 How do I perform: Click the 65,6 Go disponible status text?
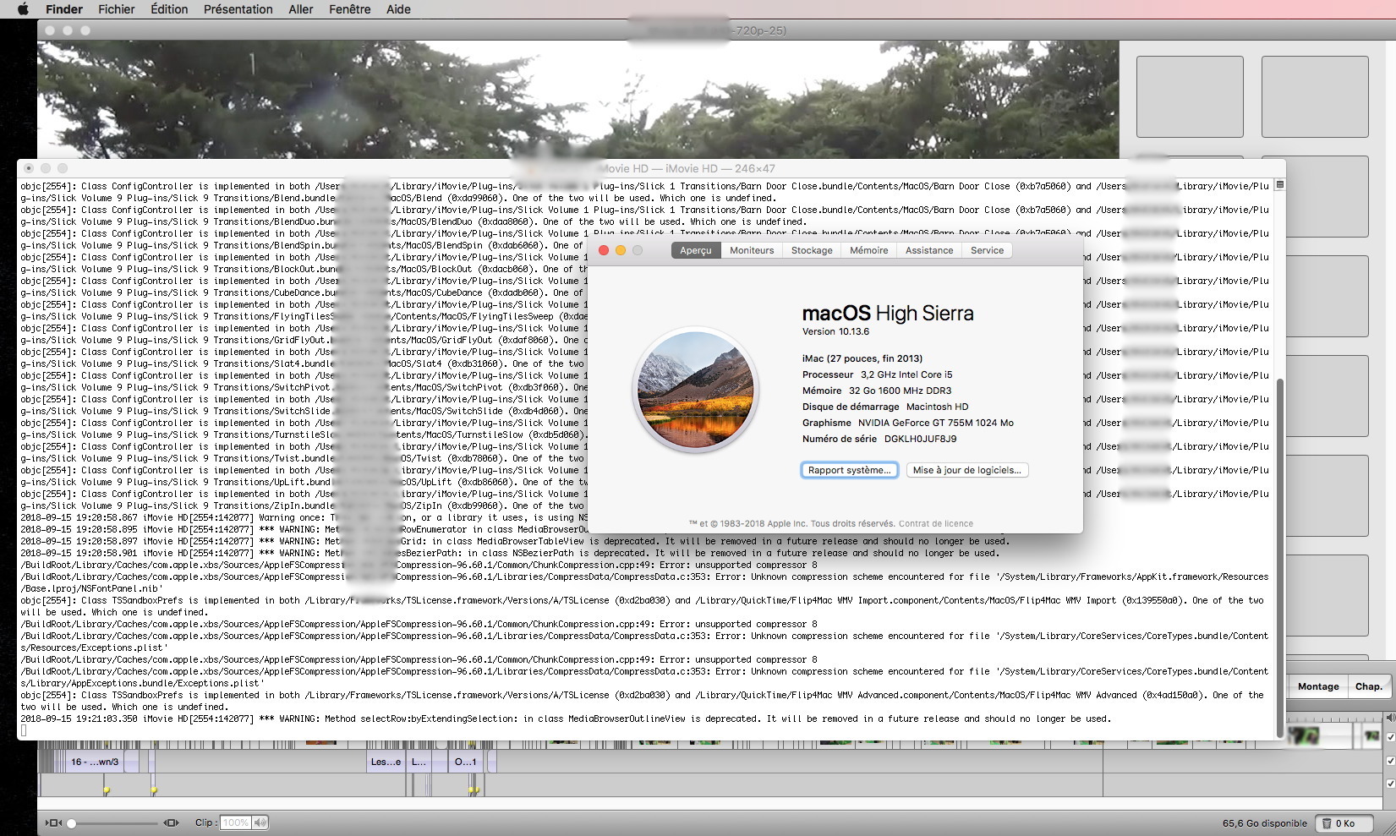pyautogui.click(x=1264, y=823)
